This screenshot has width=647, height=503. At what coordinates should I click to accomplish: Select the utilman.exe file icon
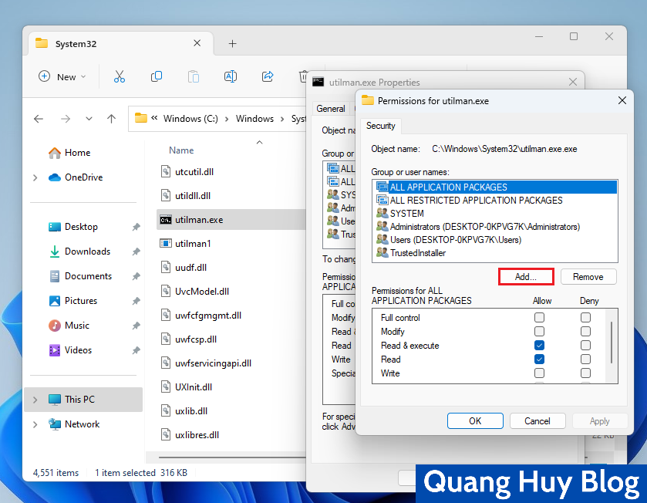(166, 220)
